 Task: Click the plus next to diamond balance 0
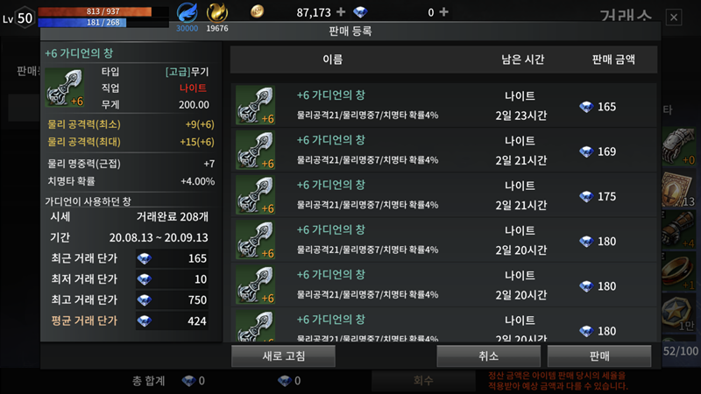tap(443, 12)
